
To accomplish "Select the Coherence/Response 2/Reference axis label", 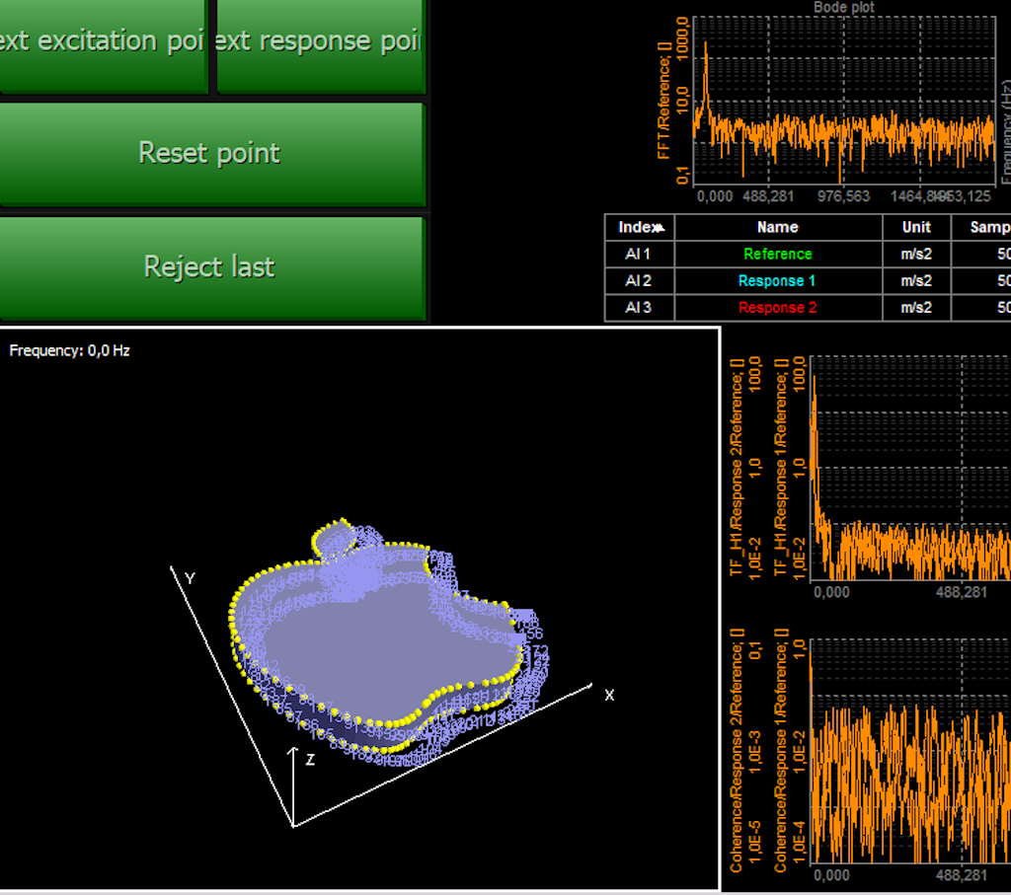I will click(x=737, y=750).
